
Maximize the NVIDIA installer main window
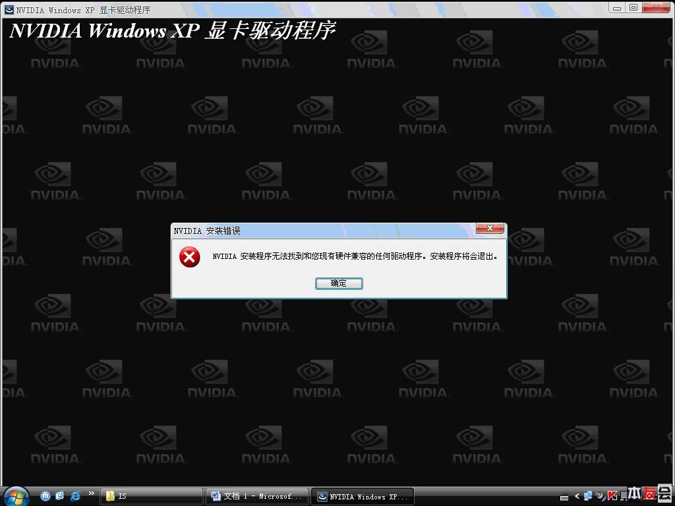click(x=633, y=7)
